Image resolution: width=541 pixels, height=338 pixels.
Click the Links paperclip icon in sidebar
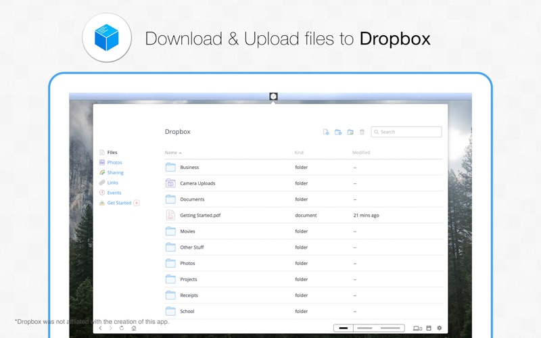coord(102,183)
